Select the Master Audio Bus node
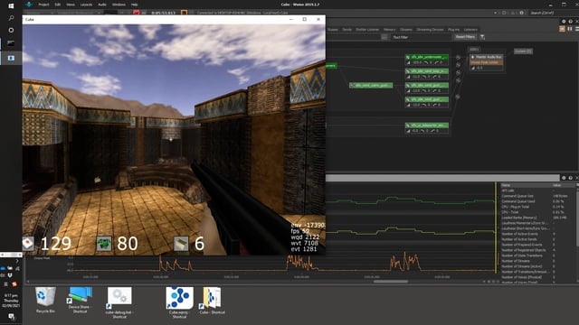This screenshot has width=579, height=325. [486, 57]
